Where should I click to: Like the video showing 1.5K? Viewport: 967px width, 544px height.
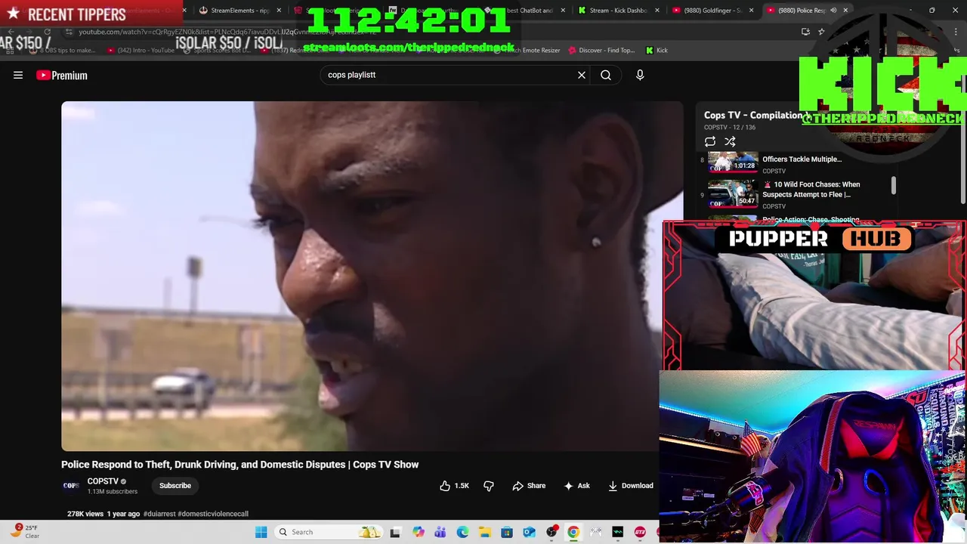455,486
